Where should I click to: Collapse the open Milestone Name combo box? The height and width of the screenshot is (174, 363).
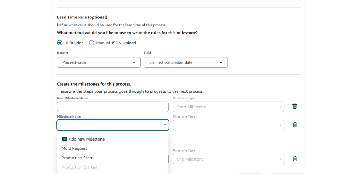click(165, 125)
